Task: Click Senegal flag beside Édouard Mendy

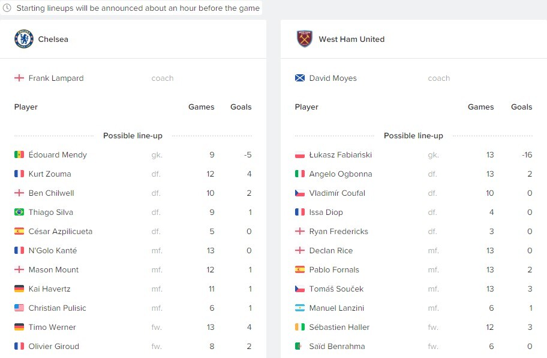Action: point(19,154)
